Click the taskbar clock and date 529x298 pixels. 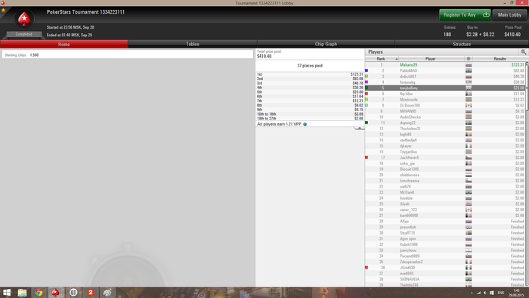(x=517, y=293)
